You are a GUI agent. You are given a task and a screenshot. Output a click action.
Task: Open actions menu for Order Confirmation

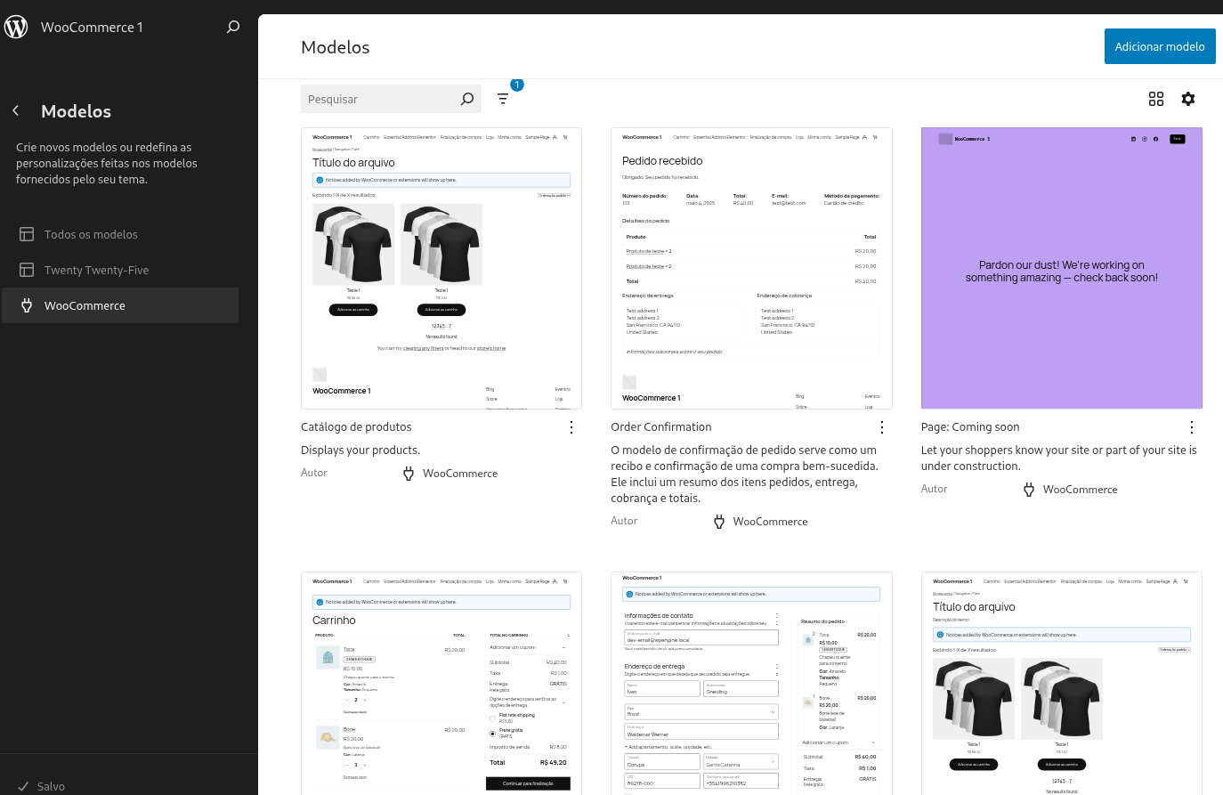pos(882,427)
